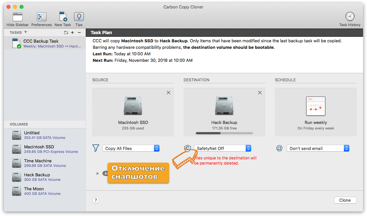Select the CCC Backup Task entry
Screen dimensions: 367x216
click(x=45, y=44)
